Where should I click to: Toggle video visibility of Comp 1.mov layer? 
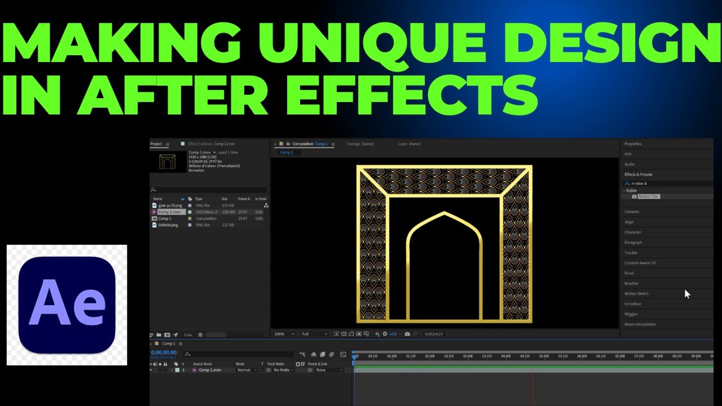tap(151, 370)
